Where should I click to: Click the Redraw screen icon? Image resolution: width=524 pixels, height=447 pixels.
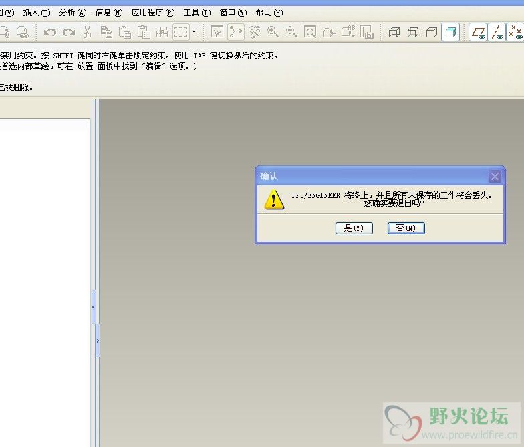pos(217,32)
